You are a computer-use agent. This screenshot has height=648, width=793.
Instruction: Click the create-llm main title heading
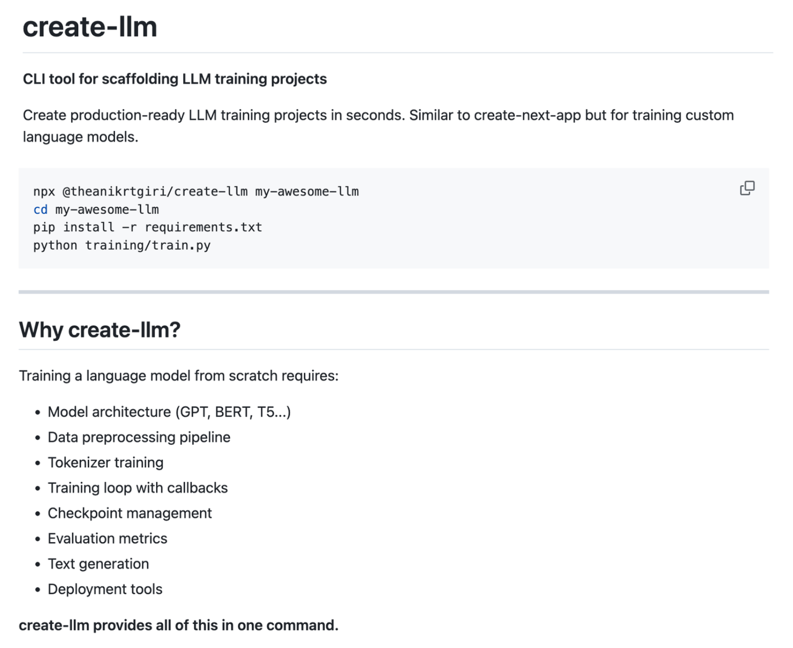[90, 27]
